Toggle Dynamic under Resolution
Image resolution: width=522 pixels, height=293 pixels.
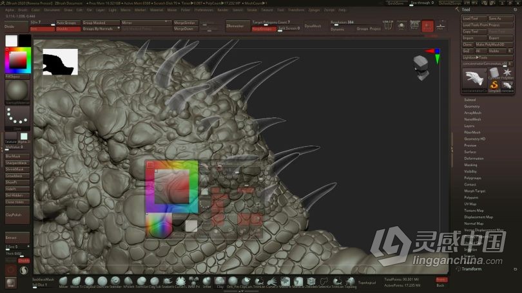337,29
